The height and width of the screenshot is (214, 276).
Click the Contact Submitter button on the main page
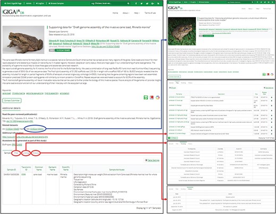click(12, 101)
